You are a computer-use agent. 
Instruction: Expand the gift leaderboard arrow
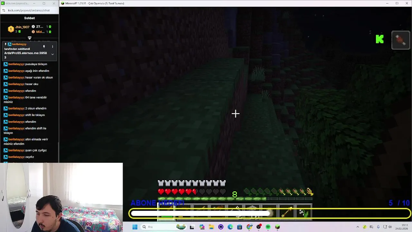[29, 38]
